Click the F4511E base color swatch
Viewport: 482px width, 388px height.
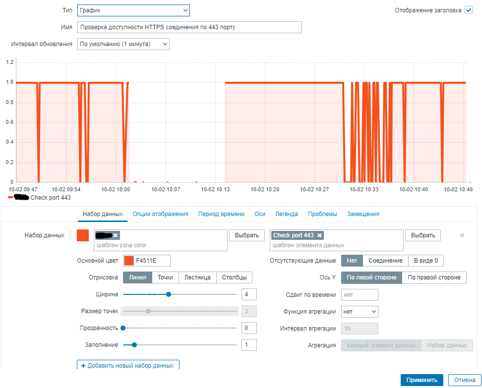click(x=128, y=261)
